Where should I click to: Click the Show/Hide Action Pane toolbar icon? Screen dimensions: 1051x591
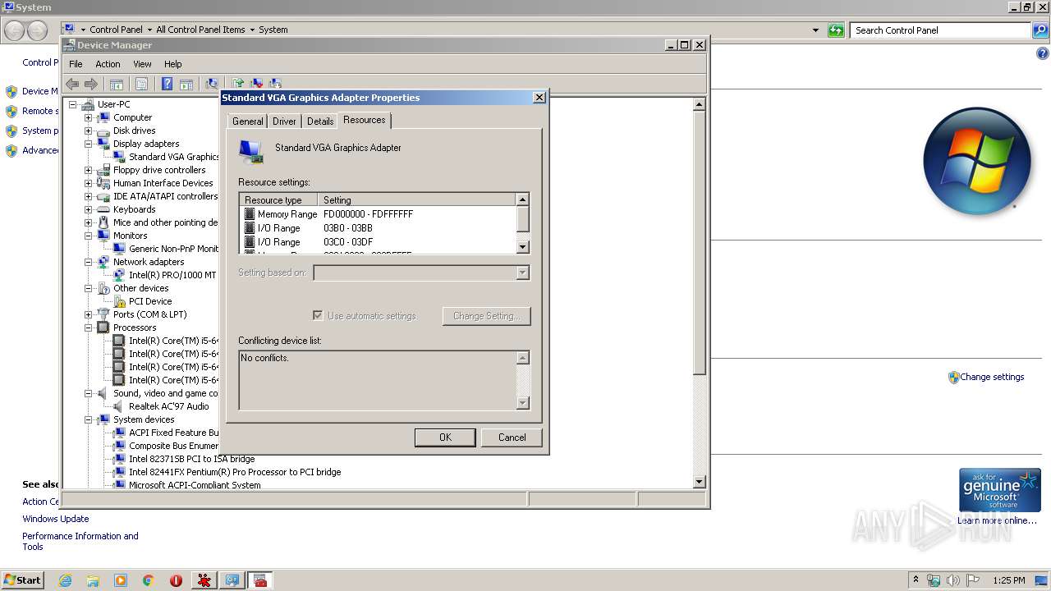(x=186, y=84)
